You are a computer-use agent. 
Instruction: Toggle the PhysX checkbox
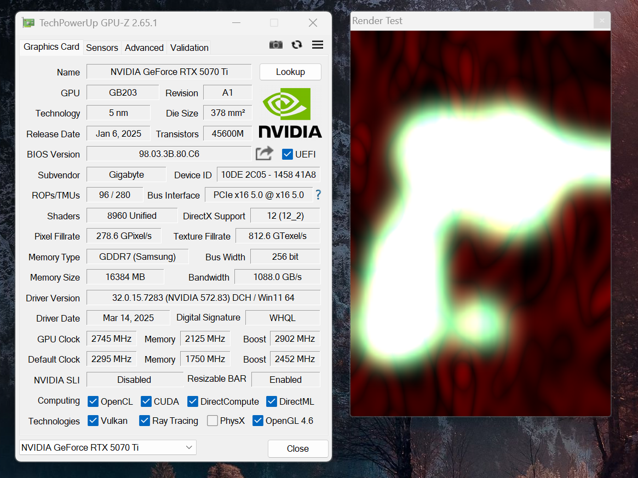pyautogui.click(x=212, y=421)
